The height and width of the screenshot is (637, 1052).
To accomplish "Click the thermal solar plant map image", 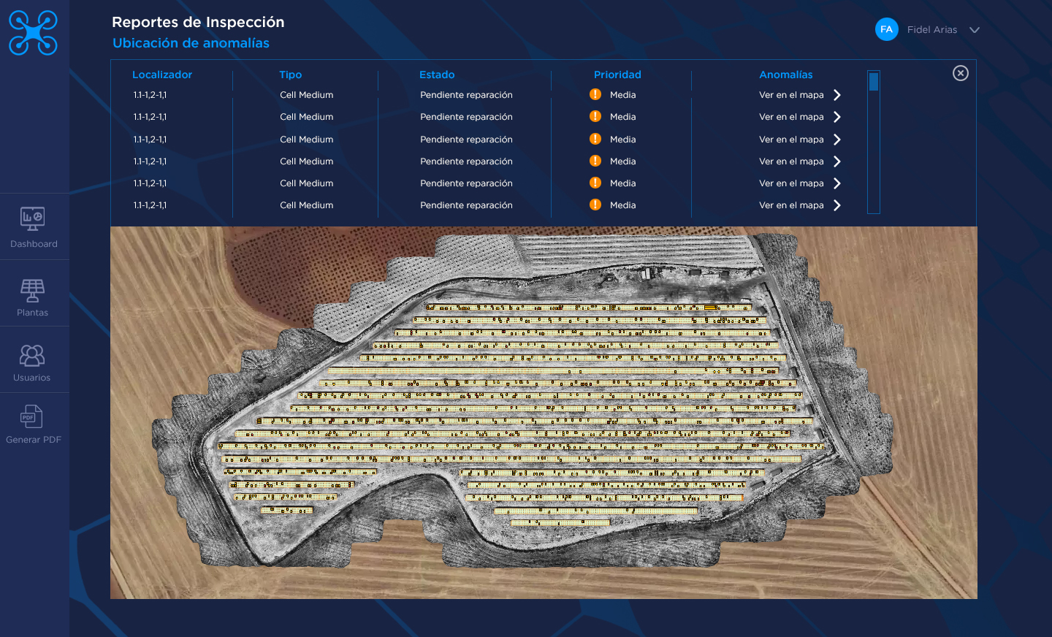I will 544,413.
